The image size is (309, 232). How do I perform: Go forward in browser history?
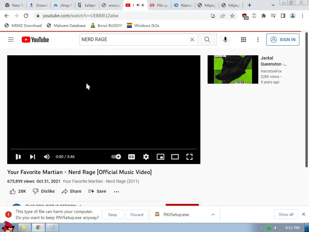pyautogui.click(x=16, y=16)
